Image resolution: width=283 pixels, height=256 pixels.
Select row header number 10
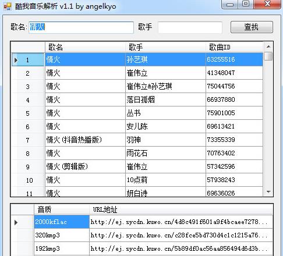(27, 180)
